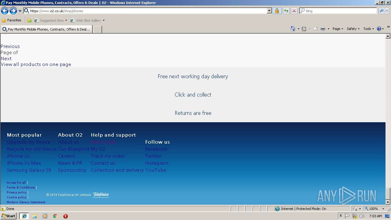Click the page vertical scrollbar down arrow

[x=388, y=202]
